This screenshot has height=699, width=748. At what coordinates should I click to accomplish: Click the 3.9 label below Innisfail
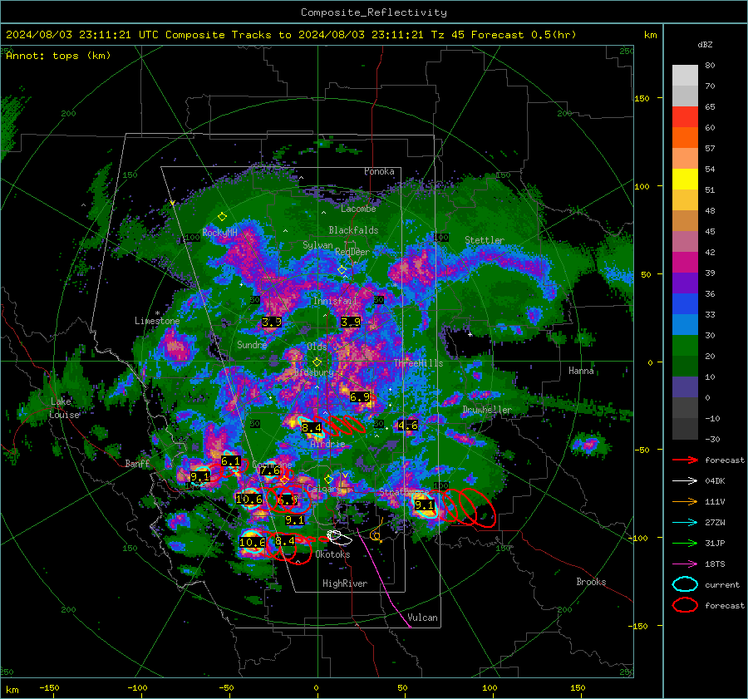click(351, 322)
